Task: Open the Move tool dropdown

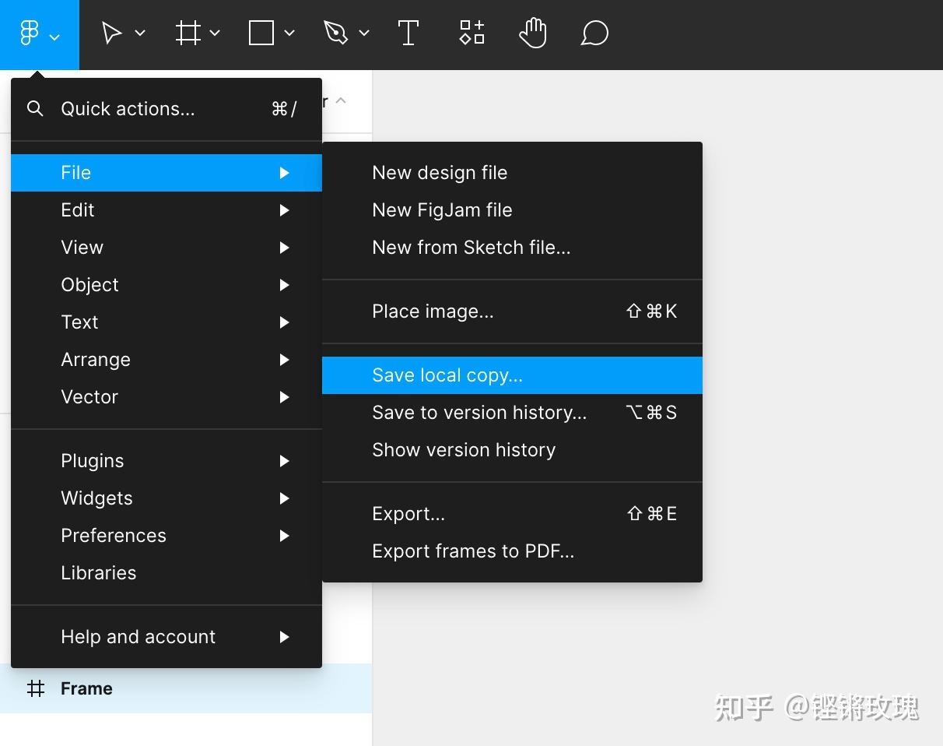Action: 139,33
